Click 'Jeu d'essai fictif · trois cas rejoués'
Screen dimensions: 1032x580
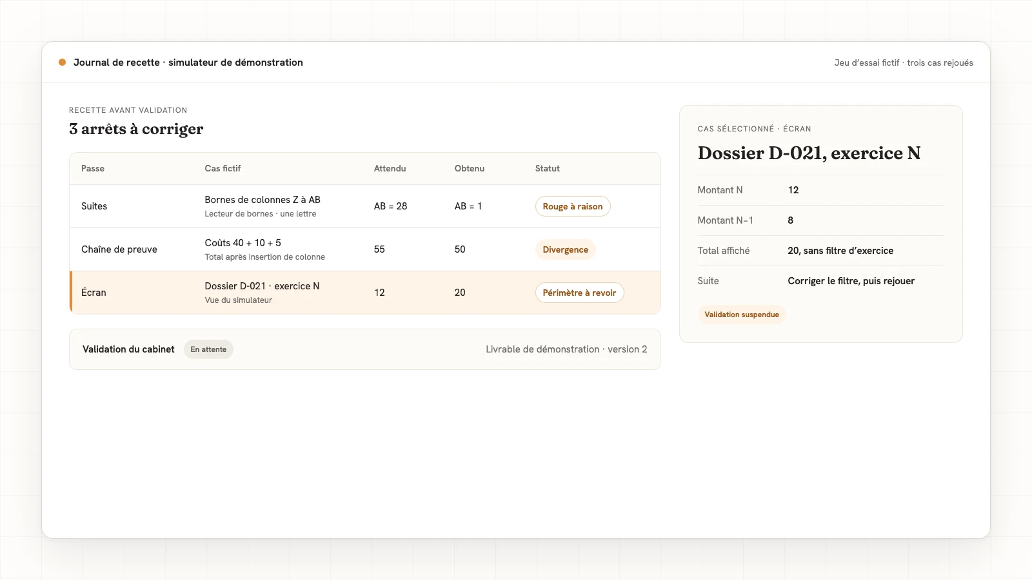(904, 63)
